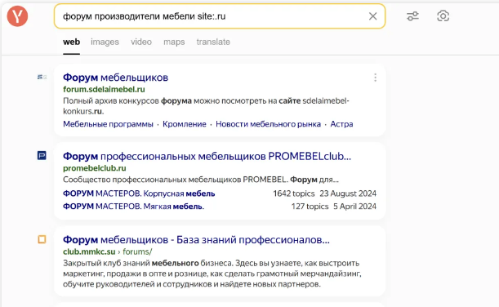
Task: Open image search camera icon
Action: pyautogui.click(x=443, y=16)
